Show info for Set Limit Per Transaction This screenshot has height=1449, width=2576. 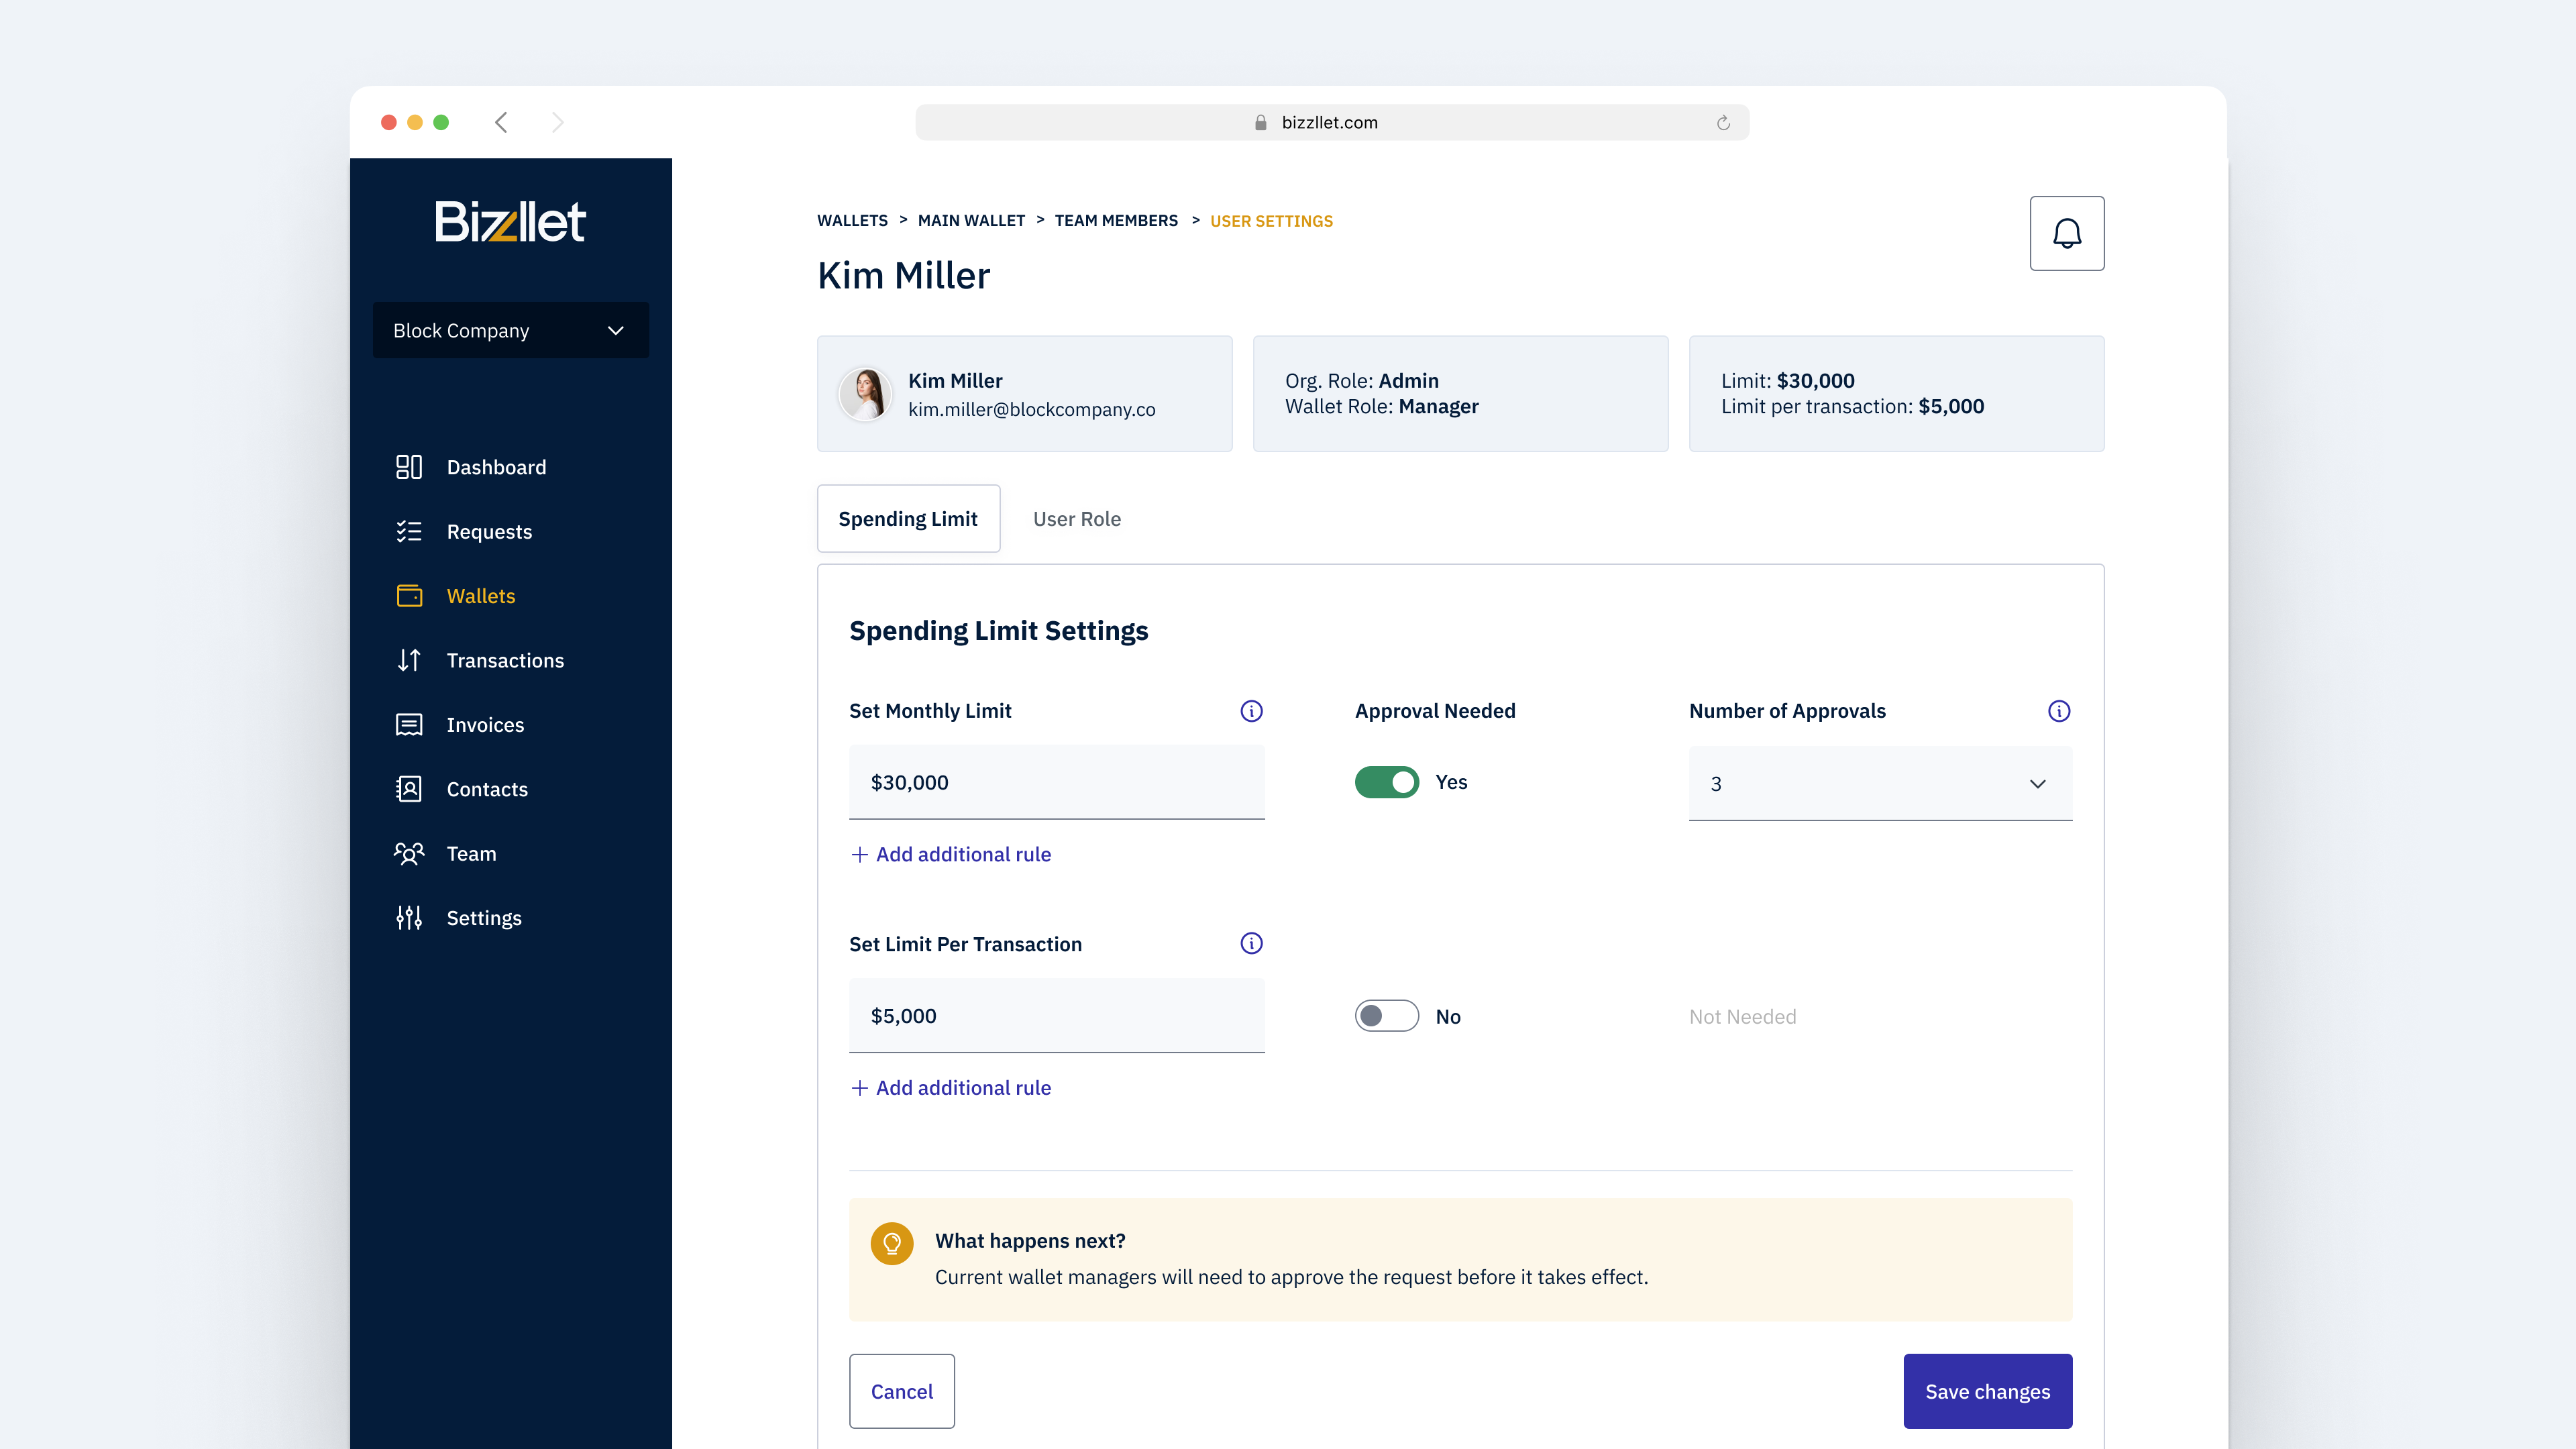(x=1251, y=943)
